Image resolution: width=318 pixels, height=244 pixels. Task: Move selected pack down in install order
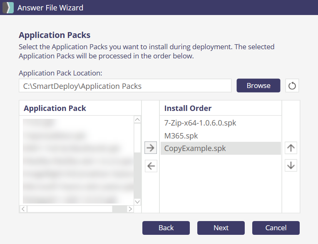(x=291, y=165)
